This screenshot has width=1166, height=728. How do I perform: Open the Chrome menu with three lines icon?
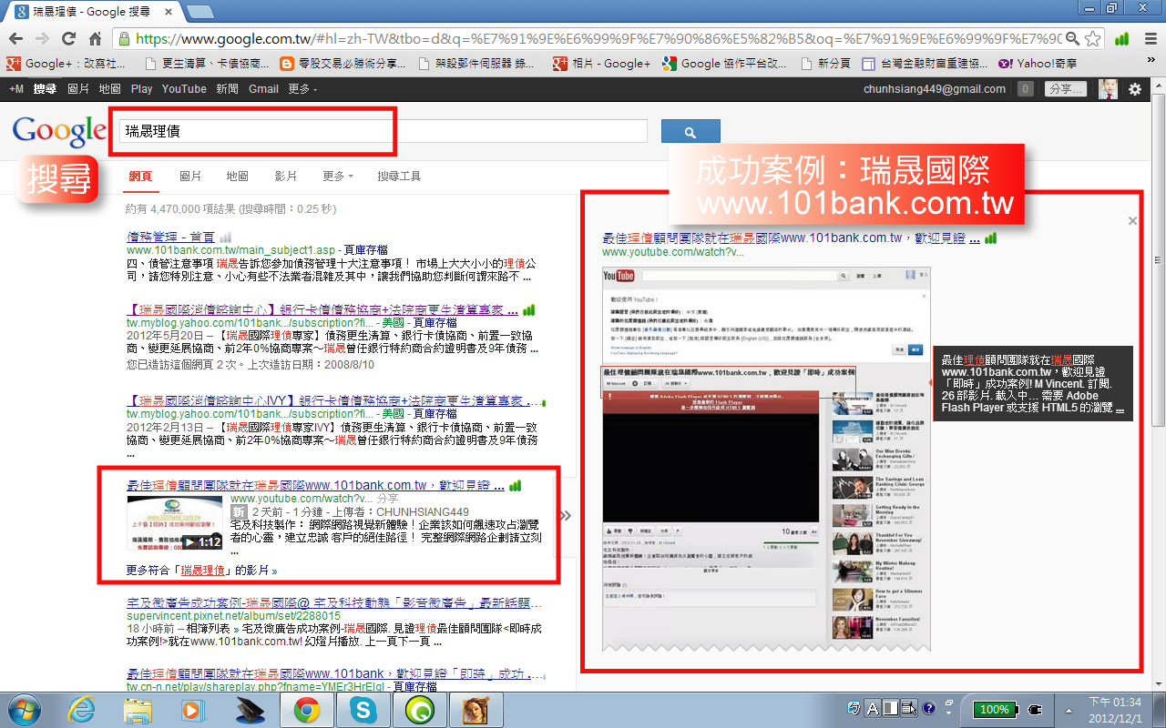(x=1150, y=39)
